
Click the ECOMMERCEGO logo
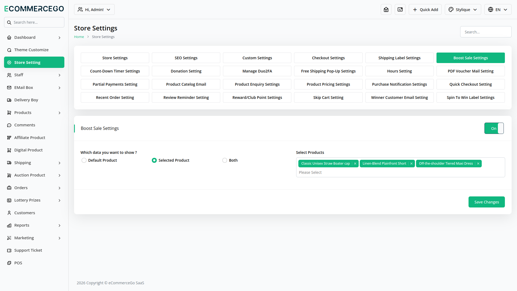click(x=34, y=9)
